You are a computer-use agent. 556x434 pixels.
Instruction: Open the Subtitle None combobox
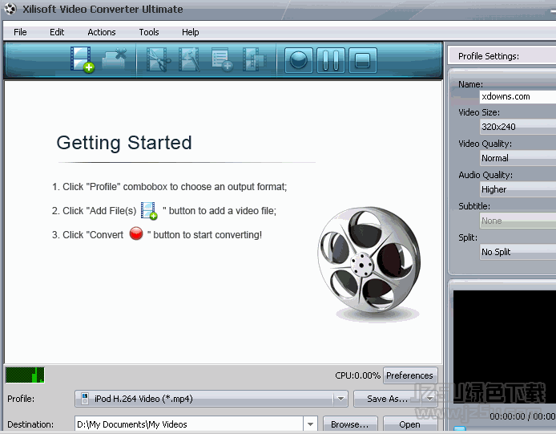coord(518,221)
